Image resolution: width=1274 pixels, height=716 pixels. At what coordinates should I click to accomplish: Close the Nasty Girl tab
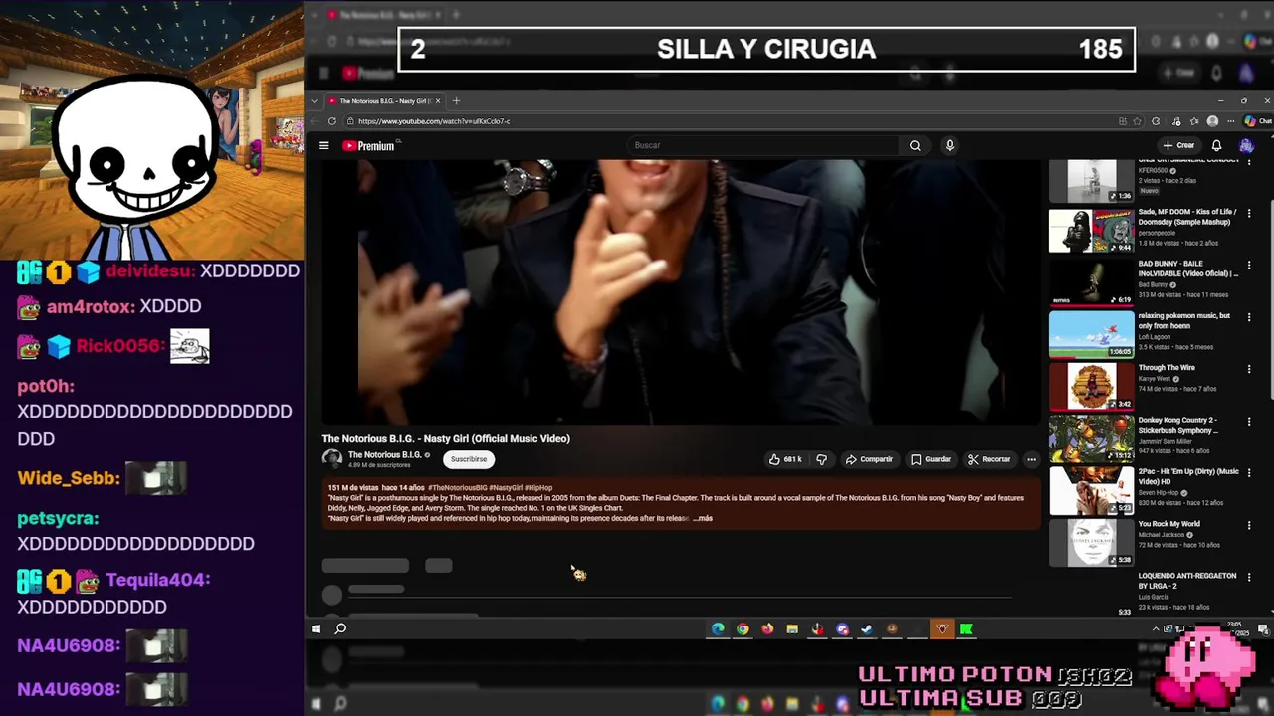(x=437, y=101)
